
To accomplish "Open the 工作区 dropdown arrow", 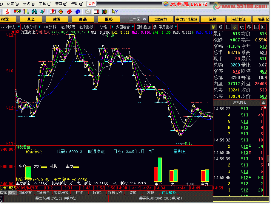I will (144, 19).
